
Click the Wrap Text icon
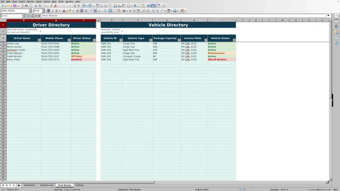pyautogui.click(x=105, y=11)
